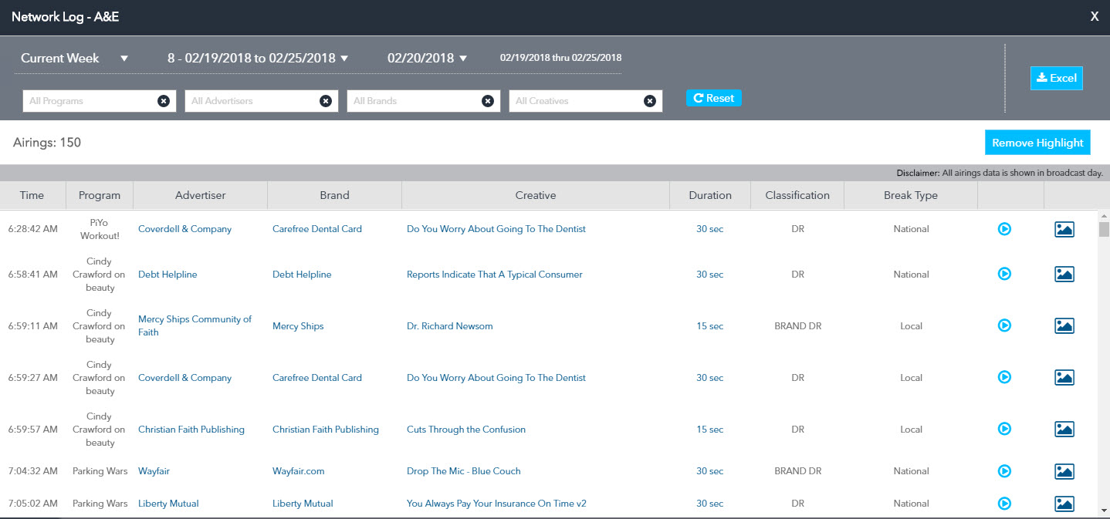Play the Christian Faith Publishing airing video
Screen dimensions: 1110x519
1004,429
